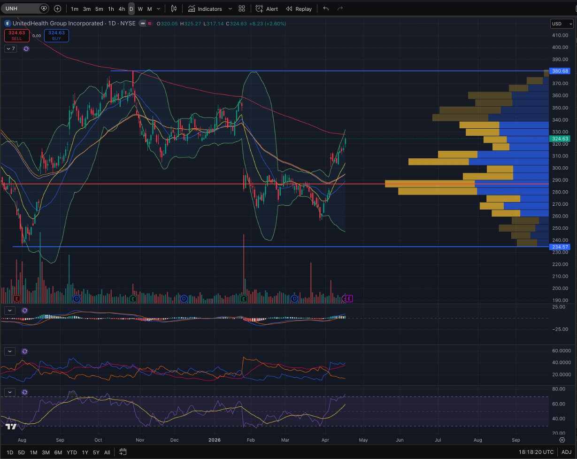Open the layout templates grid icon
Image resolution: width=577 pixels, height=459 pixels.
pos(242,8)
